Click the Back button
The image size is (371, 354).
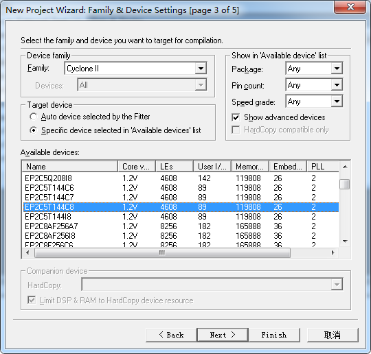tap(171, 335)
